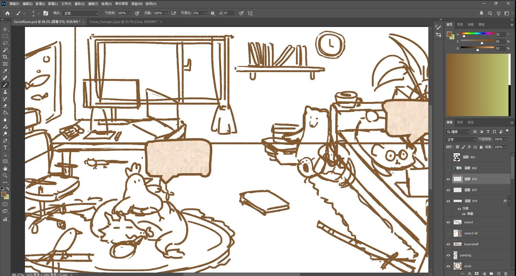Open the 平滑化 smoothing dropdown
516x276 pixels.
(206, 13)
